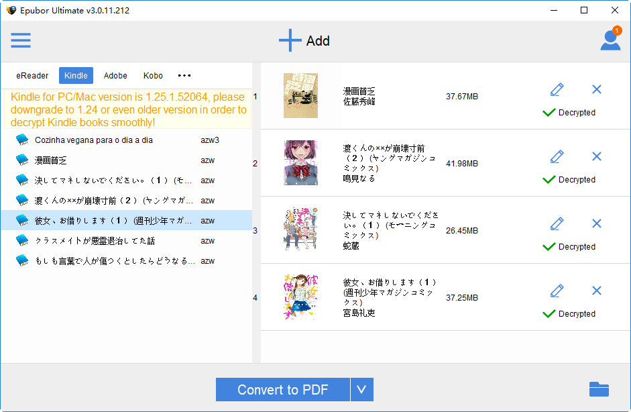Click the pencil edit icon on 彼女、お借りします book
Screen dimensions: 631x412
point(557,291)
